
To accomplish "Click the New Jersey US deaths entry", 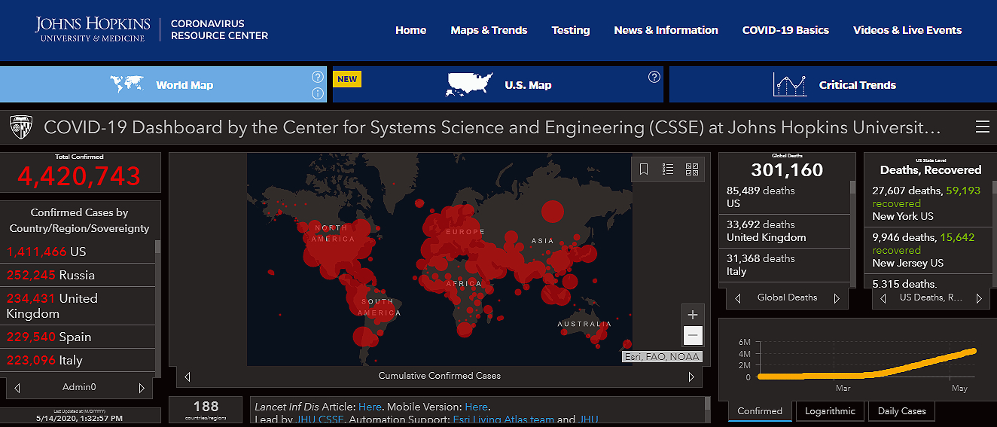I will pyautogui.click(x=926, y=250).
